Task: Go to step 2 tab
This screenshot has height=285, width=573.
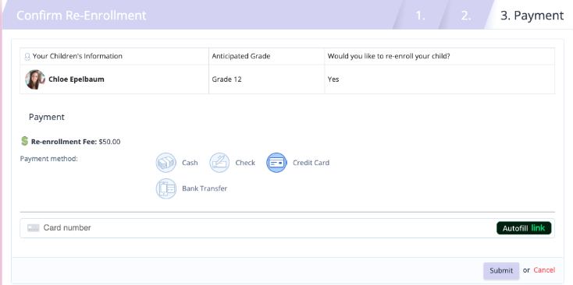Action: 466,16
